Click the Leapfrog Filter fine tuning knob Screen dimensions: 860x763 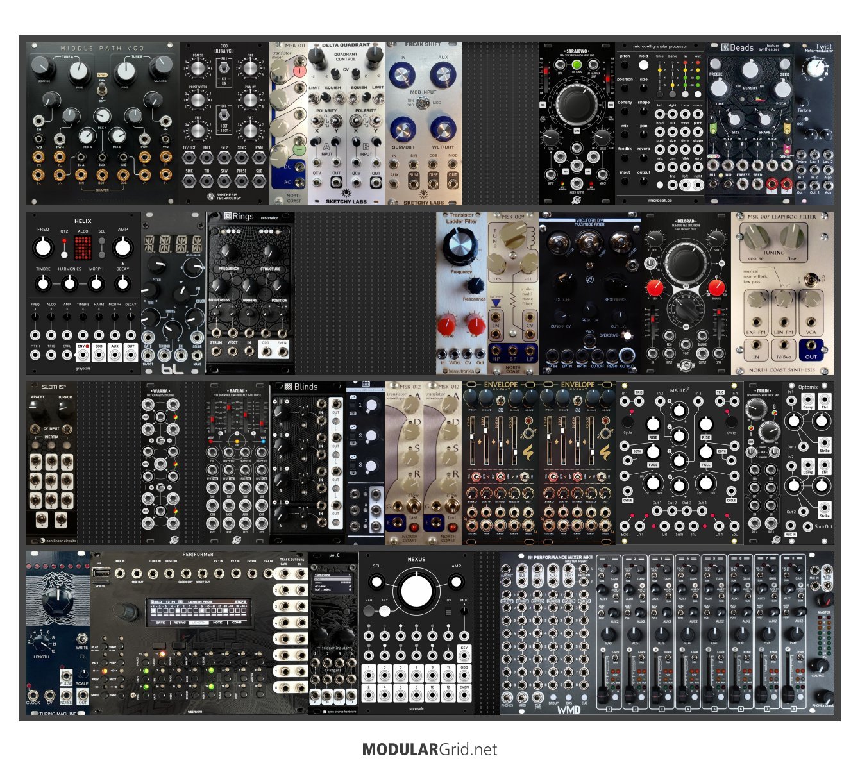point(793,236)
